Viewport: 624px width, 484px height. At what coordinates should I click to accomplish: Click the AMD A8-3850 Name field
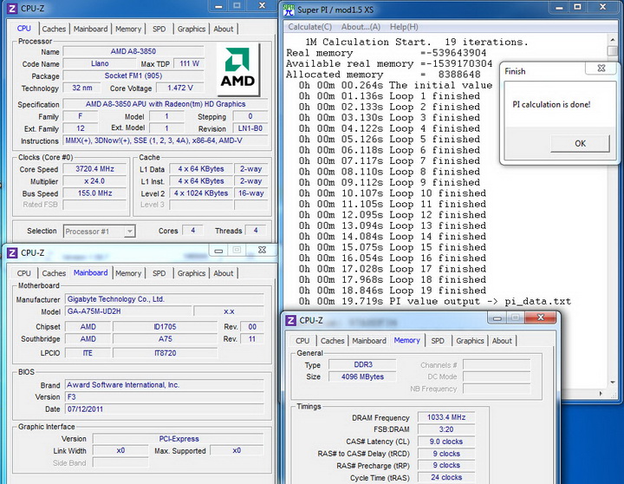133,51
